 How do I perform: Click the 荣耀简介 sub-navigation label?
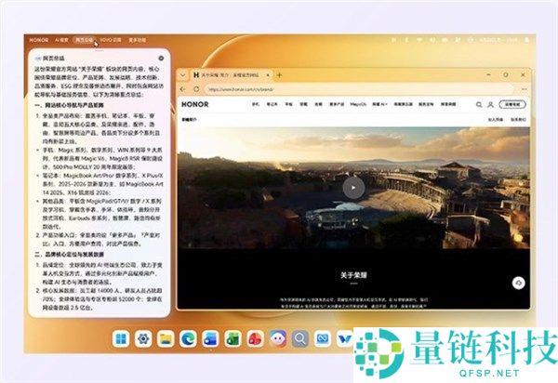[x=189, y=120]
